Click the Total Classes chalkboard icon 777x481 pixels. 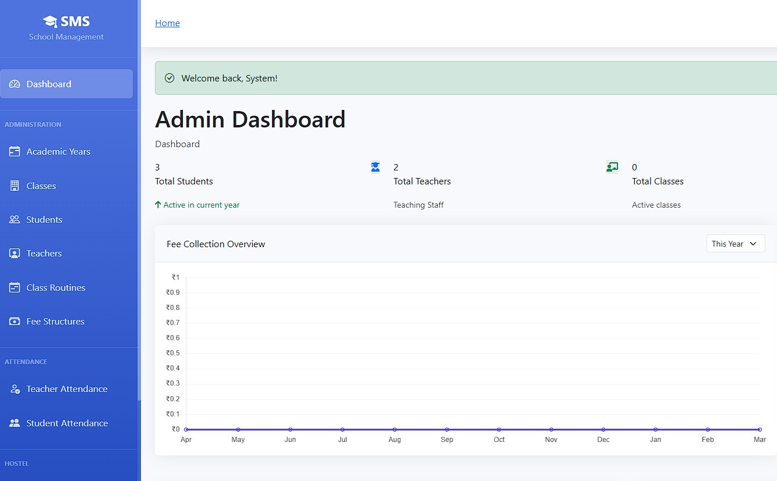pos(612,168)
